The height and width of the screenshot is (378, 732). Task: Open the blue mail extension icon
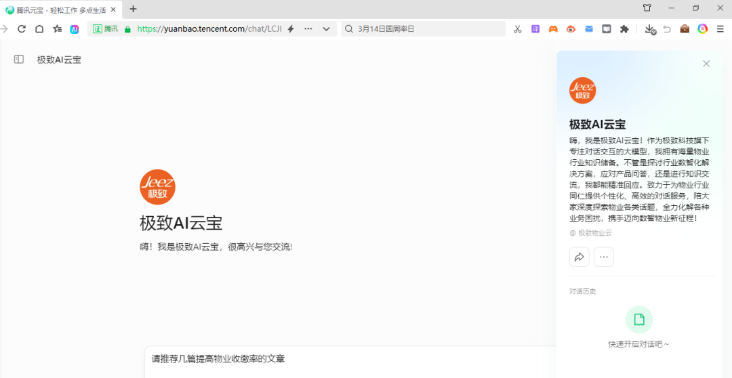pos(589,29)
